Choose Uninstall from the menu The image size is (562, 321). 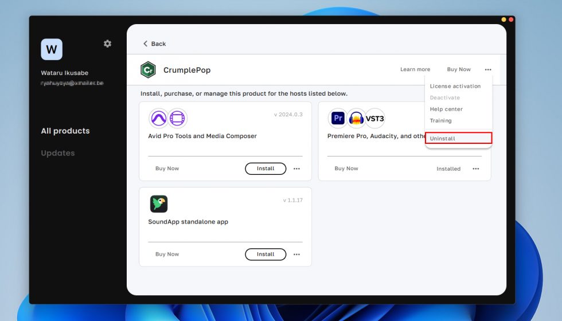coord(458,138)
